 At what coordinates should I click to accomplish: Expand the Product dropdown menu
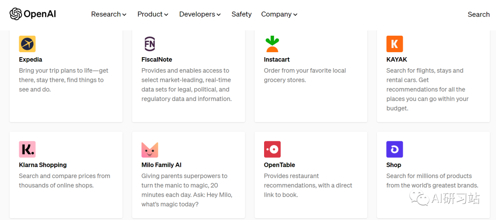click(153, 14)
